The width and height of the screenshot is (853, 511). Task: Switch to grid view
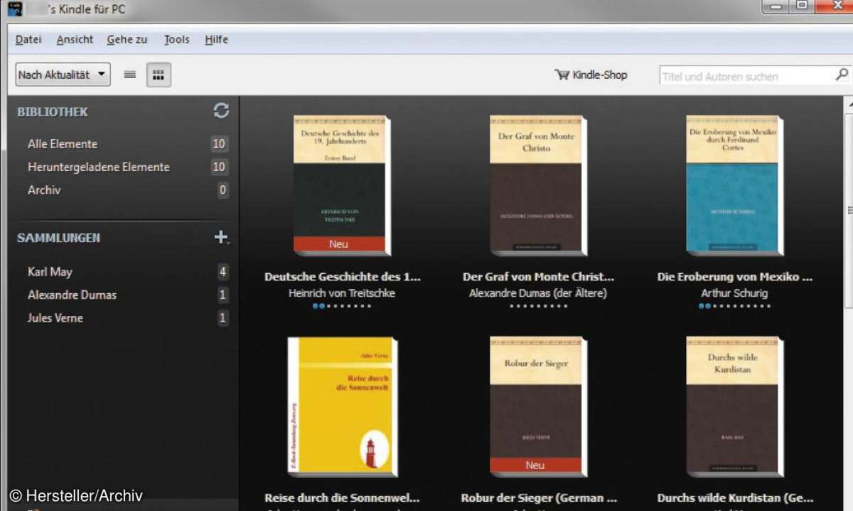(x=159, y=75)
